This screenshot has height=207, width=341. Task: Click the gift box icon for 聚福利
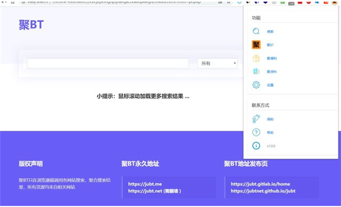point(256,58)
